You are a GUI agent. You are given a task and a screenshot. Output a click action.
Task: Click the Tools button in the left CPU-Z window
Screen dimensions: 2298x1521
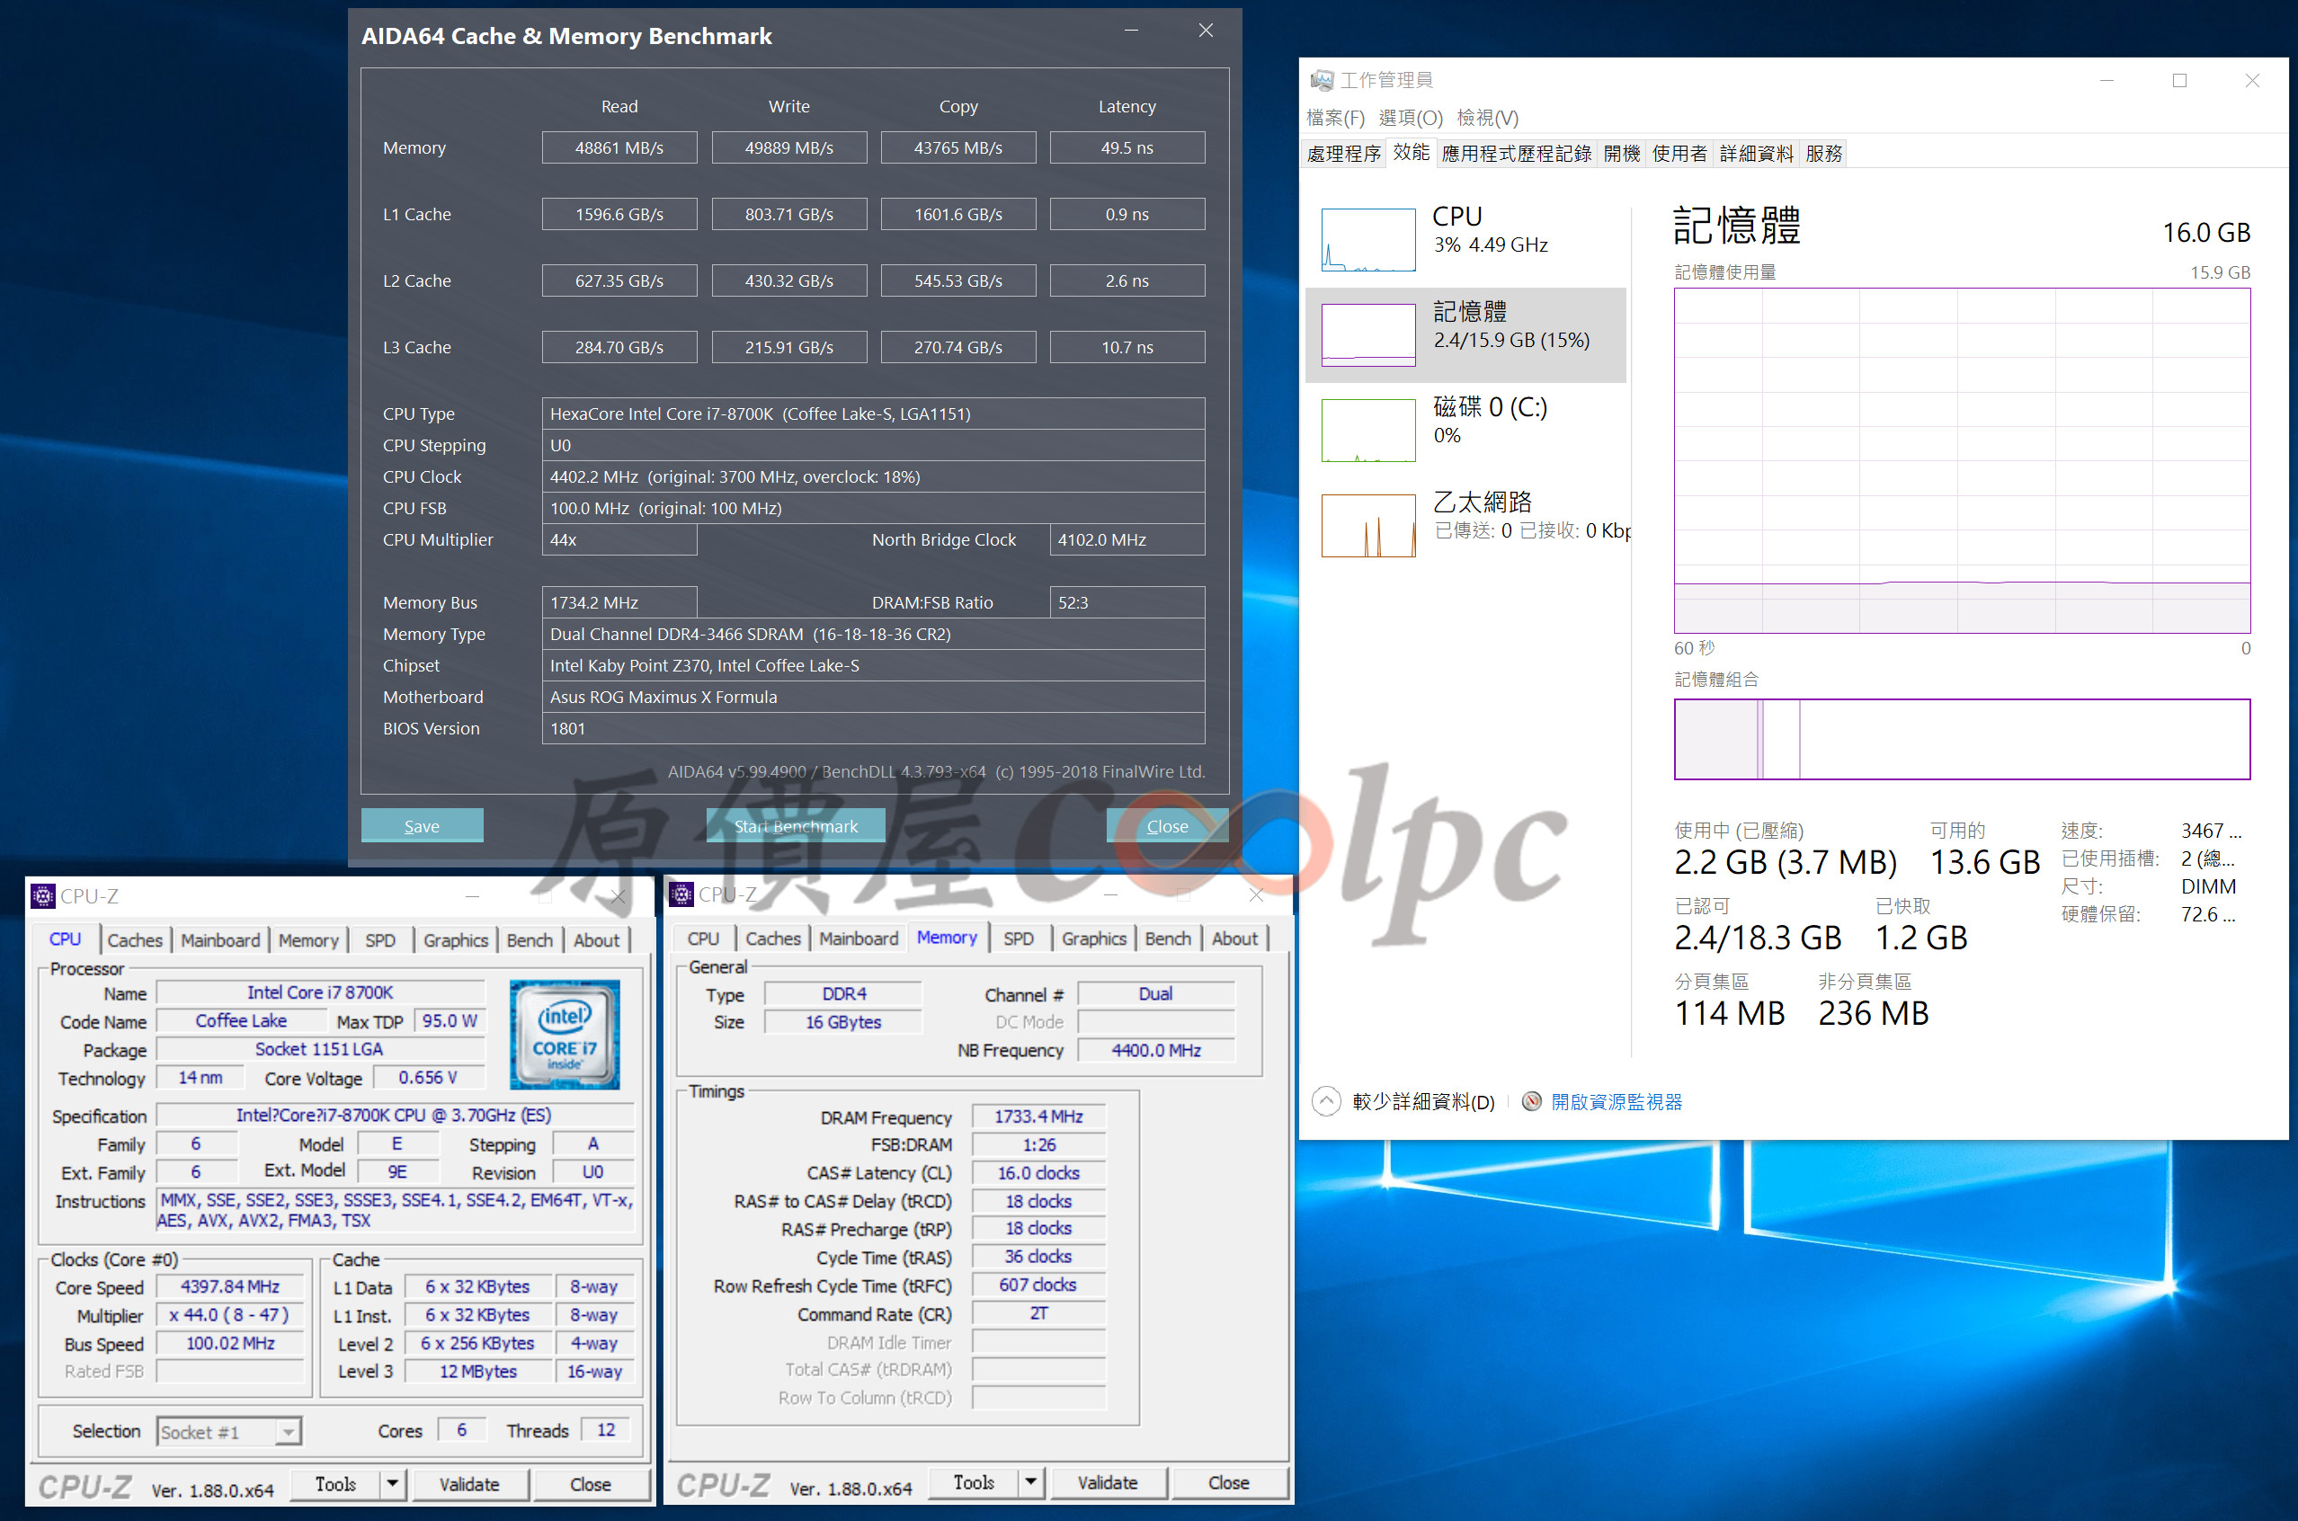pos(335,1483)
